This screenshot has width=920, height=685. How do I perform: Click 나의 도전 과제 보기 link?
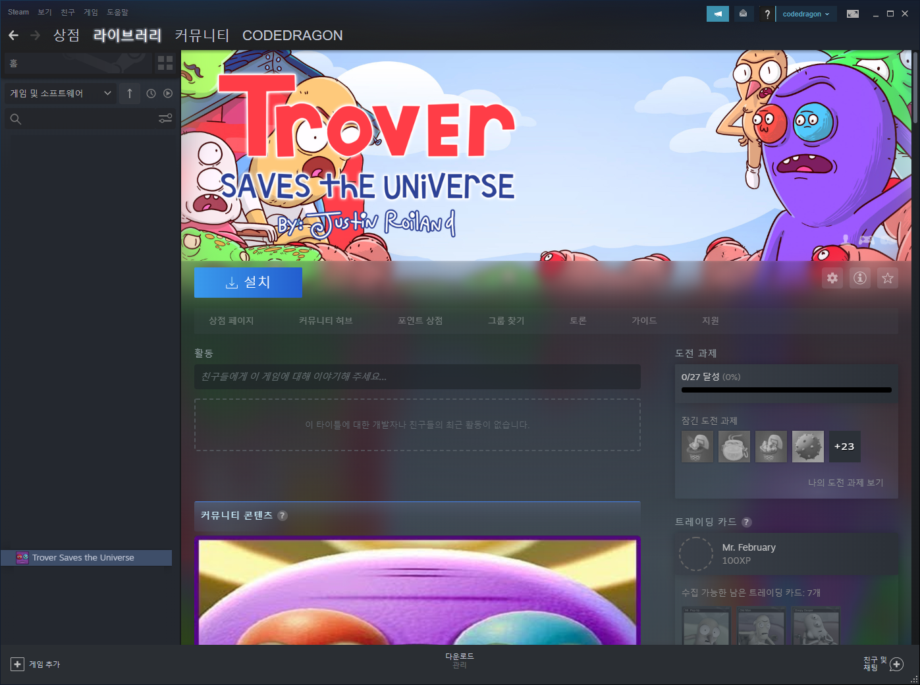coord(846,483)
